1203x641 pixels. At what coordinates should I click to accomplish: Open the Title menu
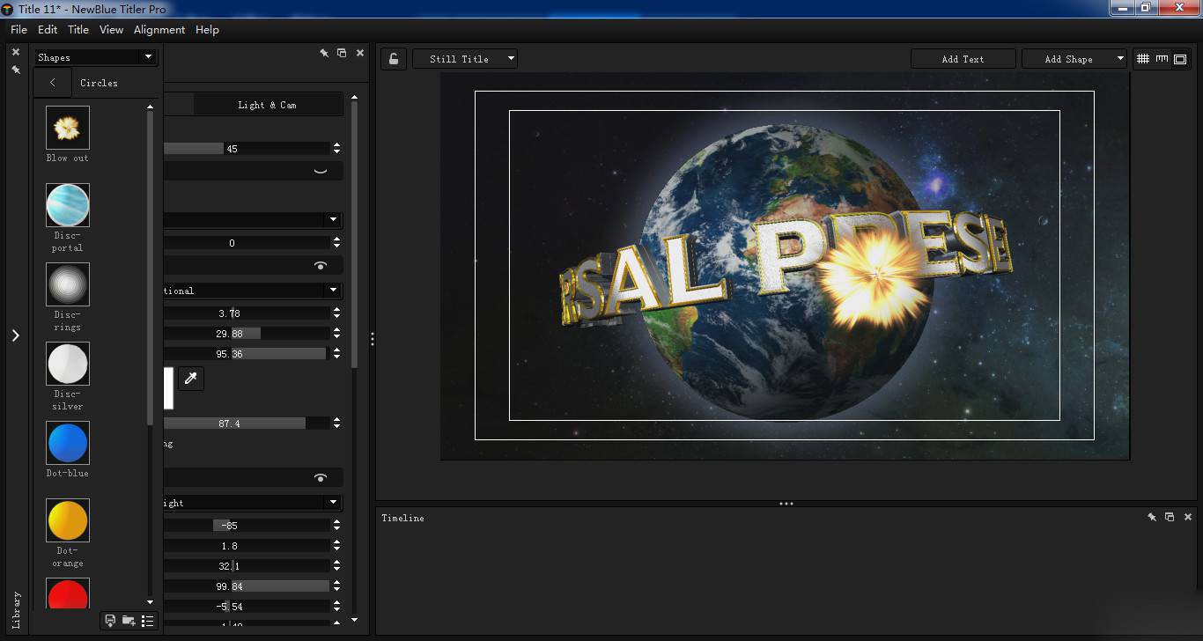(78, 30)
